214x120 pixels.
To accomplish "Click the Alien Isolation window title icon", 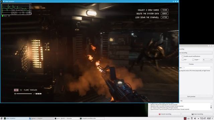I will pyautogui.click(x=2, y=1).
